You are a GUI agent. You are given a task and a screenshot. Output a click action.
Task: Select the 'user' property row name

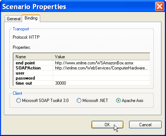pyautogui.click(x=20, y=73)
